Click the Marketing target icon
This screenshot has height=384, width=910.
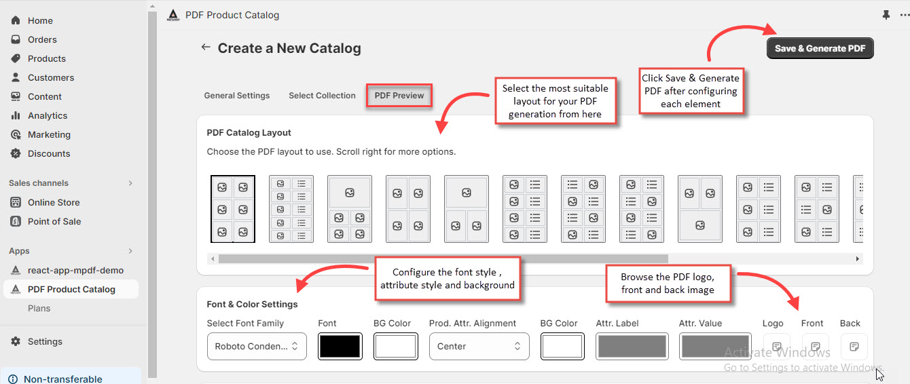pyautogui.click(x=16, y=134)
